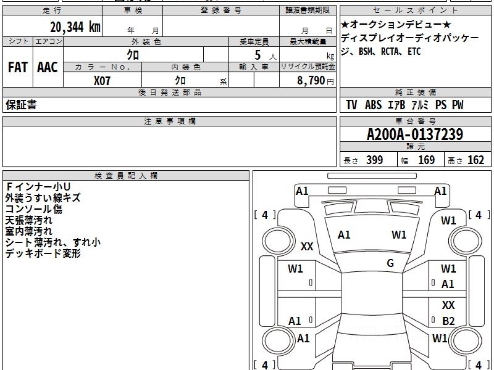Viewport: 494px width, 370px height.
Task: Select the 検査員記入欄 header
Action: coord(126,176)
